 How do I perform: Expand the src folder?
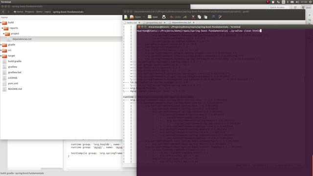(1, 50)
